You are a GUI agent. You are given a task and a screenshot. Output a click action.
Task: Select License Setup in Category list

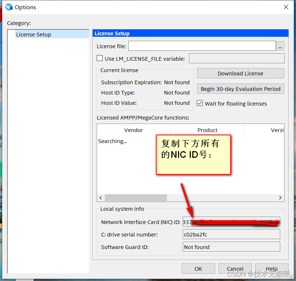[x=52, y=35]
